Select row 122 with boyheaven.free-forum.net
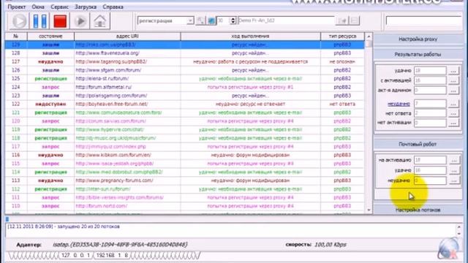468x263 pixels. click(x=184, y=104)
